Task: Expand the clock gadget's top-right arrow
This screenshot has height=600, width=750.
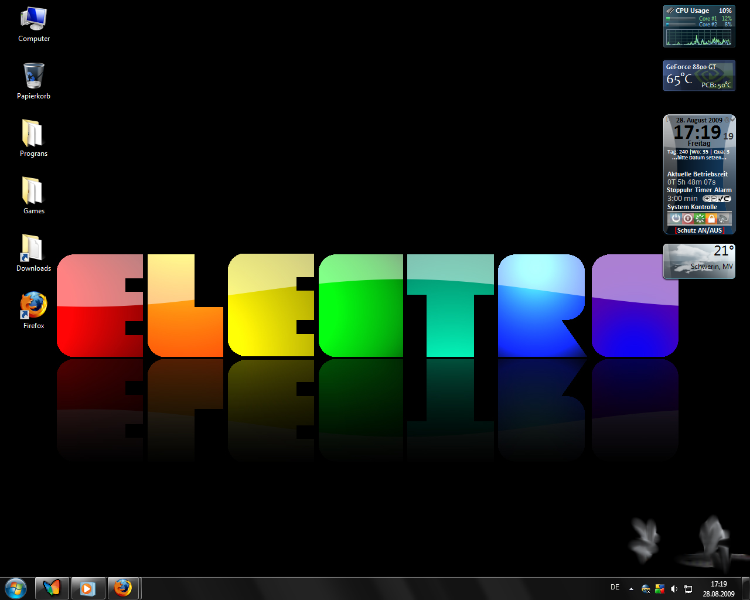Action: [x=732, y=120]
